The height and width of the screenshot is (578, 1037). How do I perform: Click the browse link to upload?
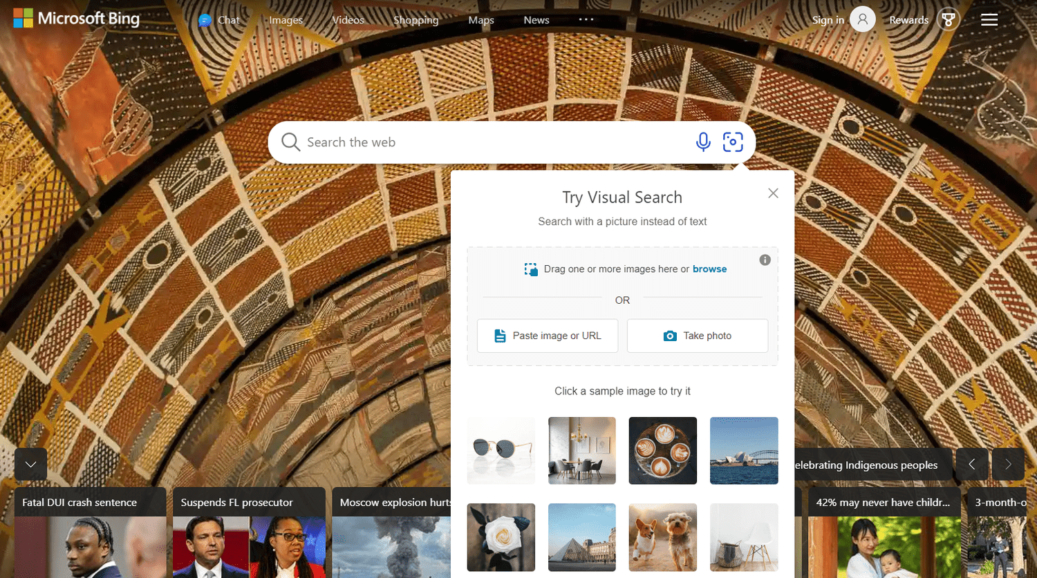coord(709,269)
